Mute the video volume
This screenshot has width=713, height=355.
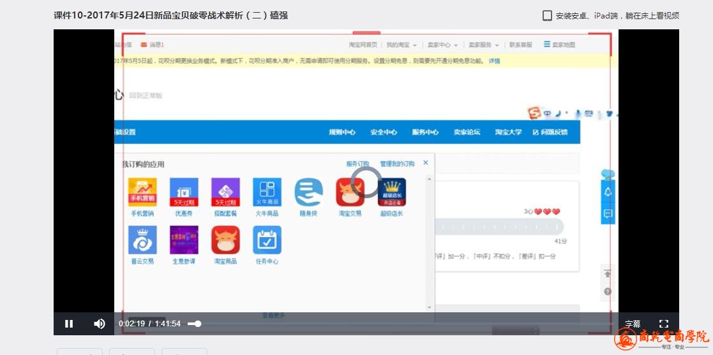[x=99, y=324]
